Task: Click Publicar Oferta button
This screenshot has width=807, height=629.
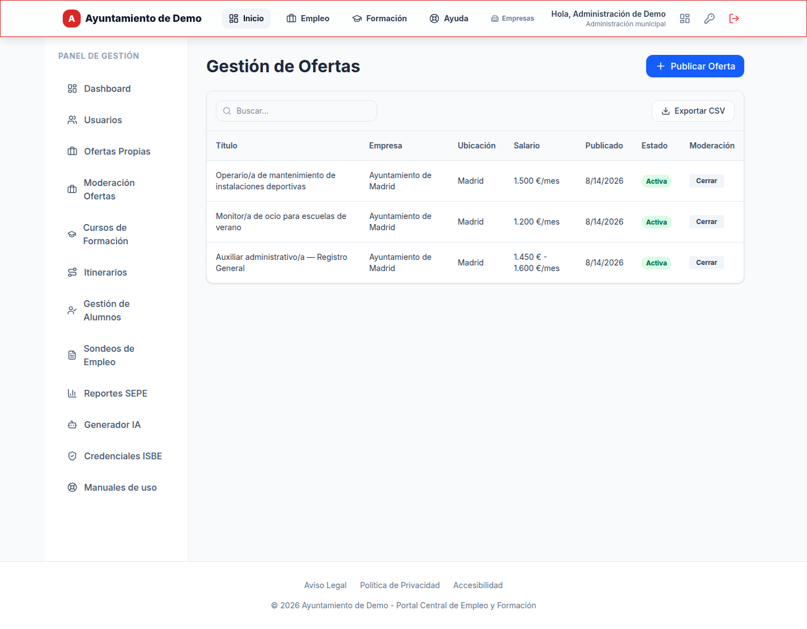Action: (695, 66)
